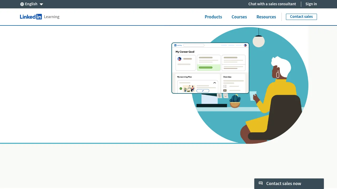Viewport: 337px width, 189px height.
Task: Expand the English language dropdown arrow
Action: [41, 4]
